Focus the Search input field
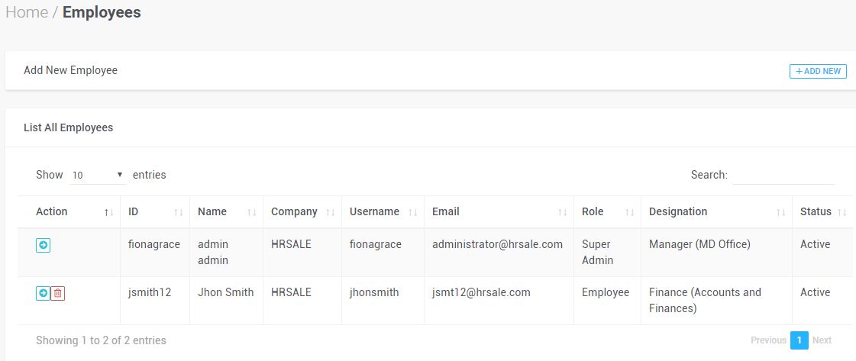 click(783, 175)
